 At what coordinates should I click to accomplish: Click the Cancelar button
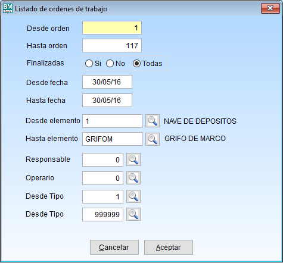tap(114, 248)
